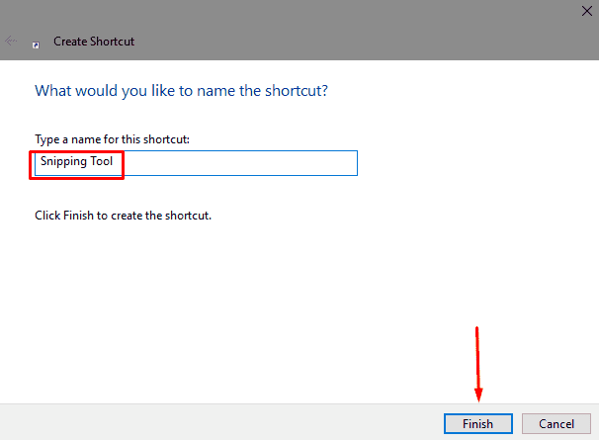The image size is (599, 440).
Task: Click the label 'Type a name for this shortcut:'
Action: click(113, 139)
